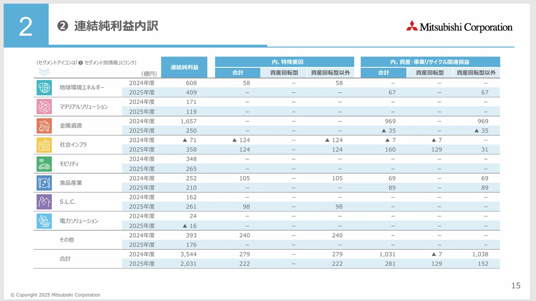Viewport: 536px width, 301px height.
Task: Click the slide title 連結純利益内訳
Action: 116,26
